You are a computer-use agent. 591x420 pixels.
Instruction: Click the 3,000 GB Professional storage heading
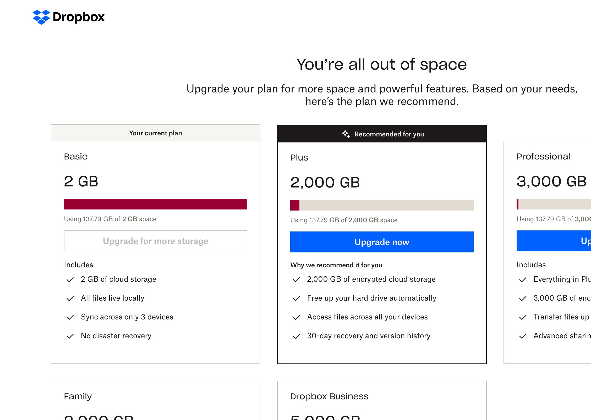[x=551, y=181]
